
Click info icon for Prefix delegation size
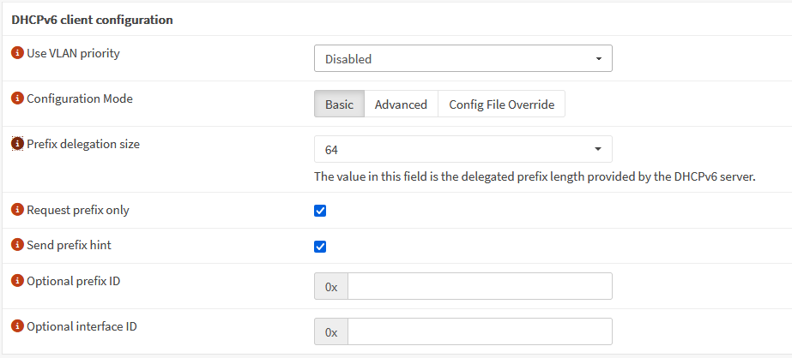[17, 145]
